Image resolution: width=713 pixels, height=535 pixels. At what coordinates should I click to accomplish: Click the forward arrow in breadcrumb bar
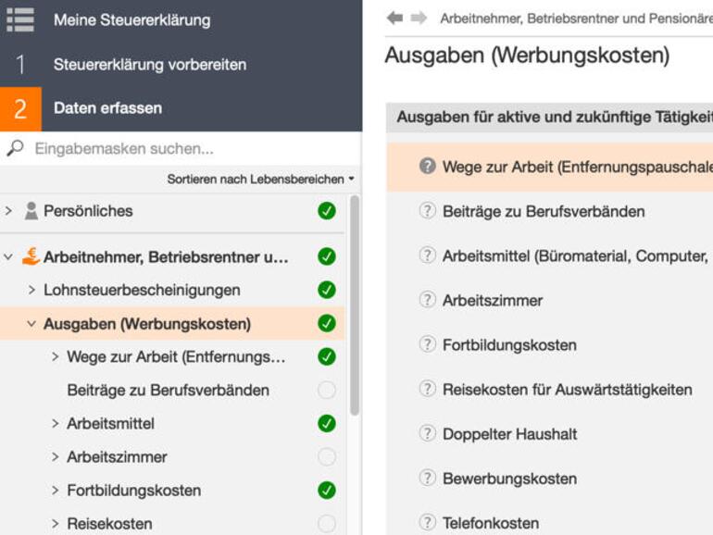pos(419,18)
